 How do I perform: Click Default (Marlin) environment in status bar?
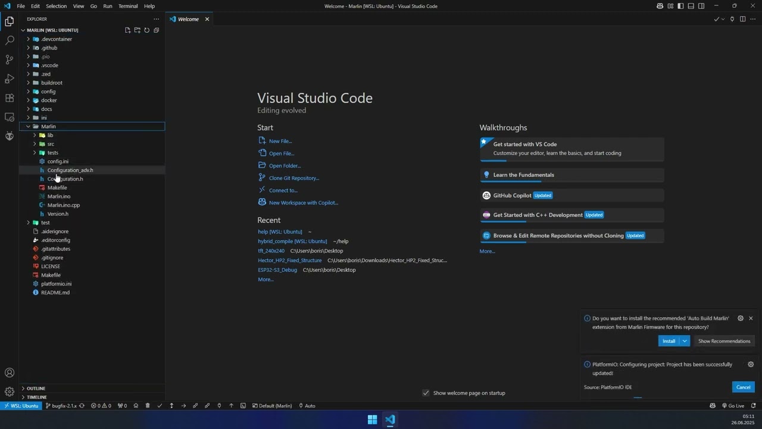point(272,406)
